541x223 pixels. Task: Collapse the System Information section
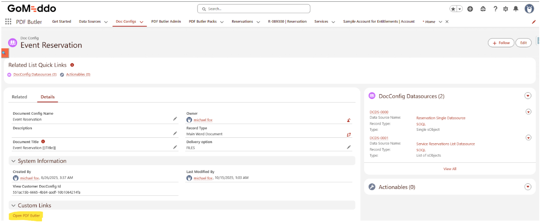pyautogui.click(x=13, y=161)
